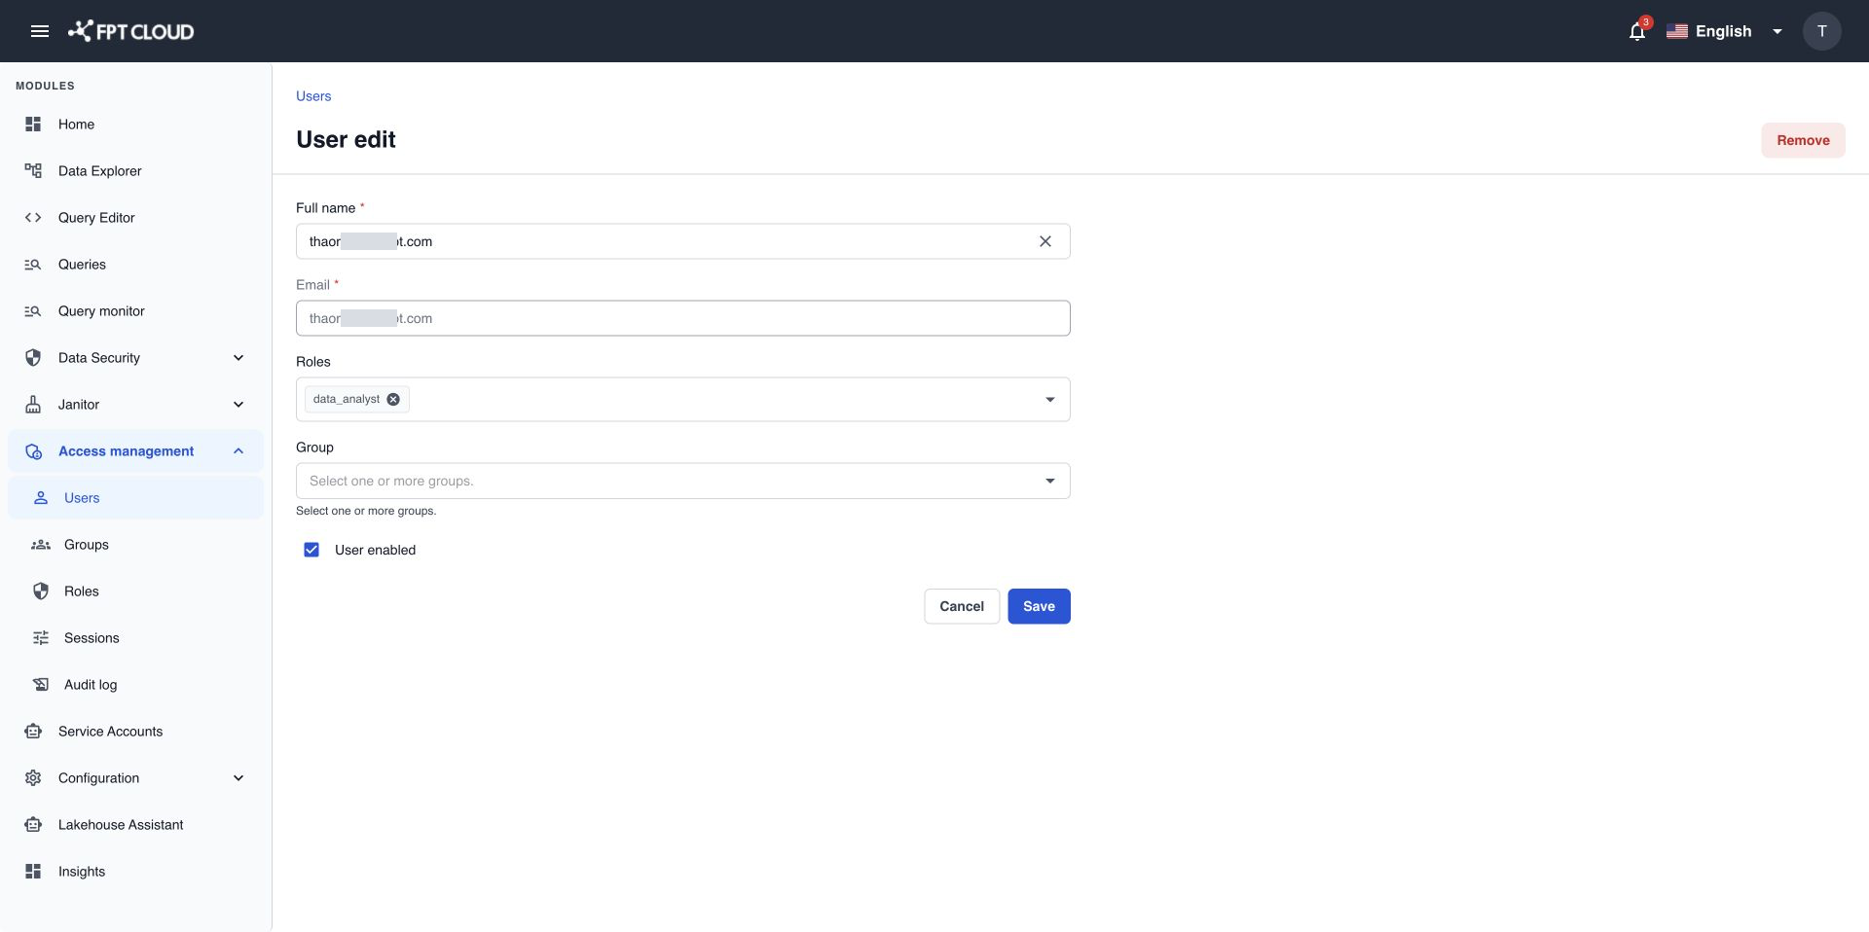This screenshot has width=1869, height=932.
Task: Open the hamburger menu icon
Action: [x=40, y=31]
